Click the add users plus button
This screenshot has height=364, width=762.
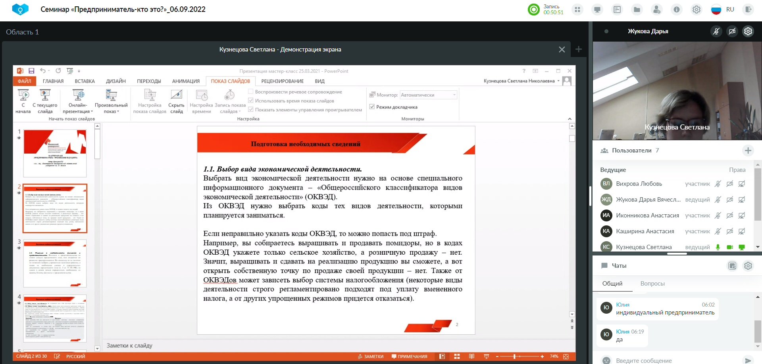pos(748,151)
